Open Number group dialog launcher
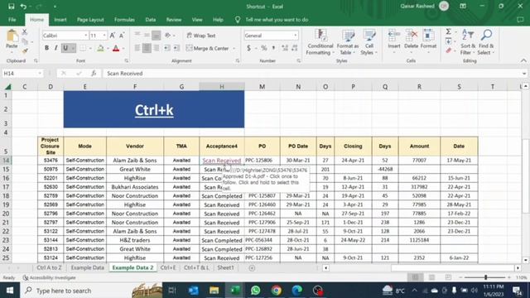Screen dimensions: 530x298 tap(298, 60)
